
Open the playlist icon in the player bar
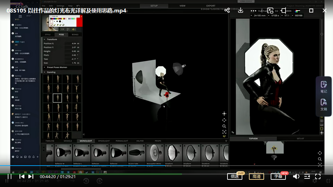[307, 176]
